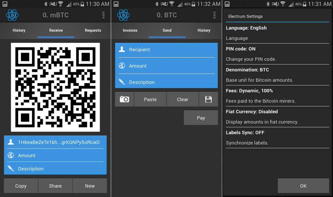Tap 'Synchronize labels.' description
333x197 pixels.
pos(247,143)
